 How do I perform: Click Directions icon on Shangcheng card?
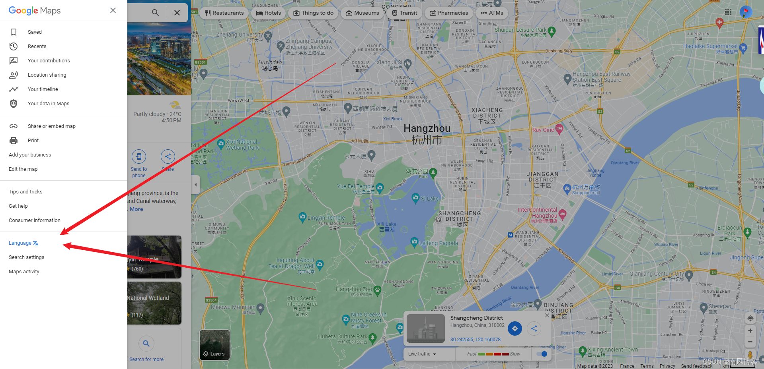click(515, 328)
